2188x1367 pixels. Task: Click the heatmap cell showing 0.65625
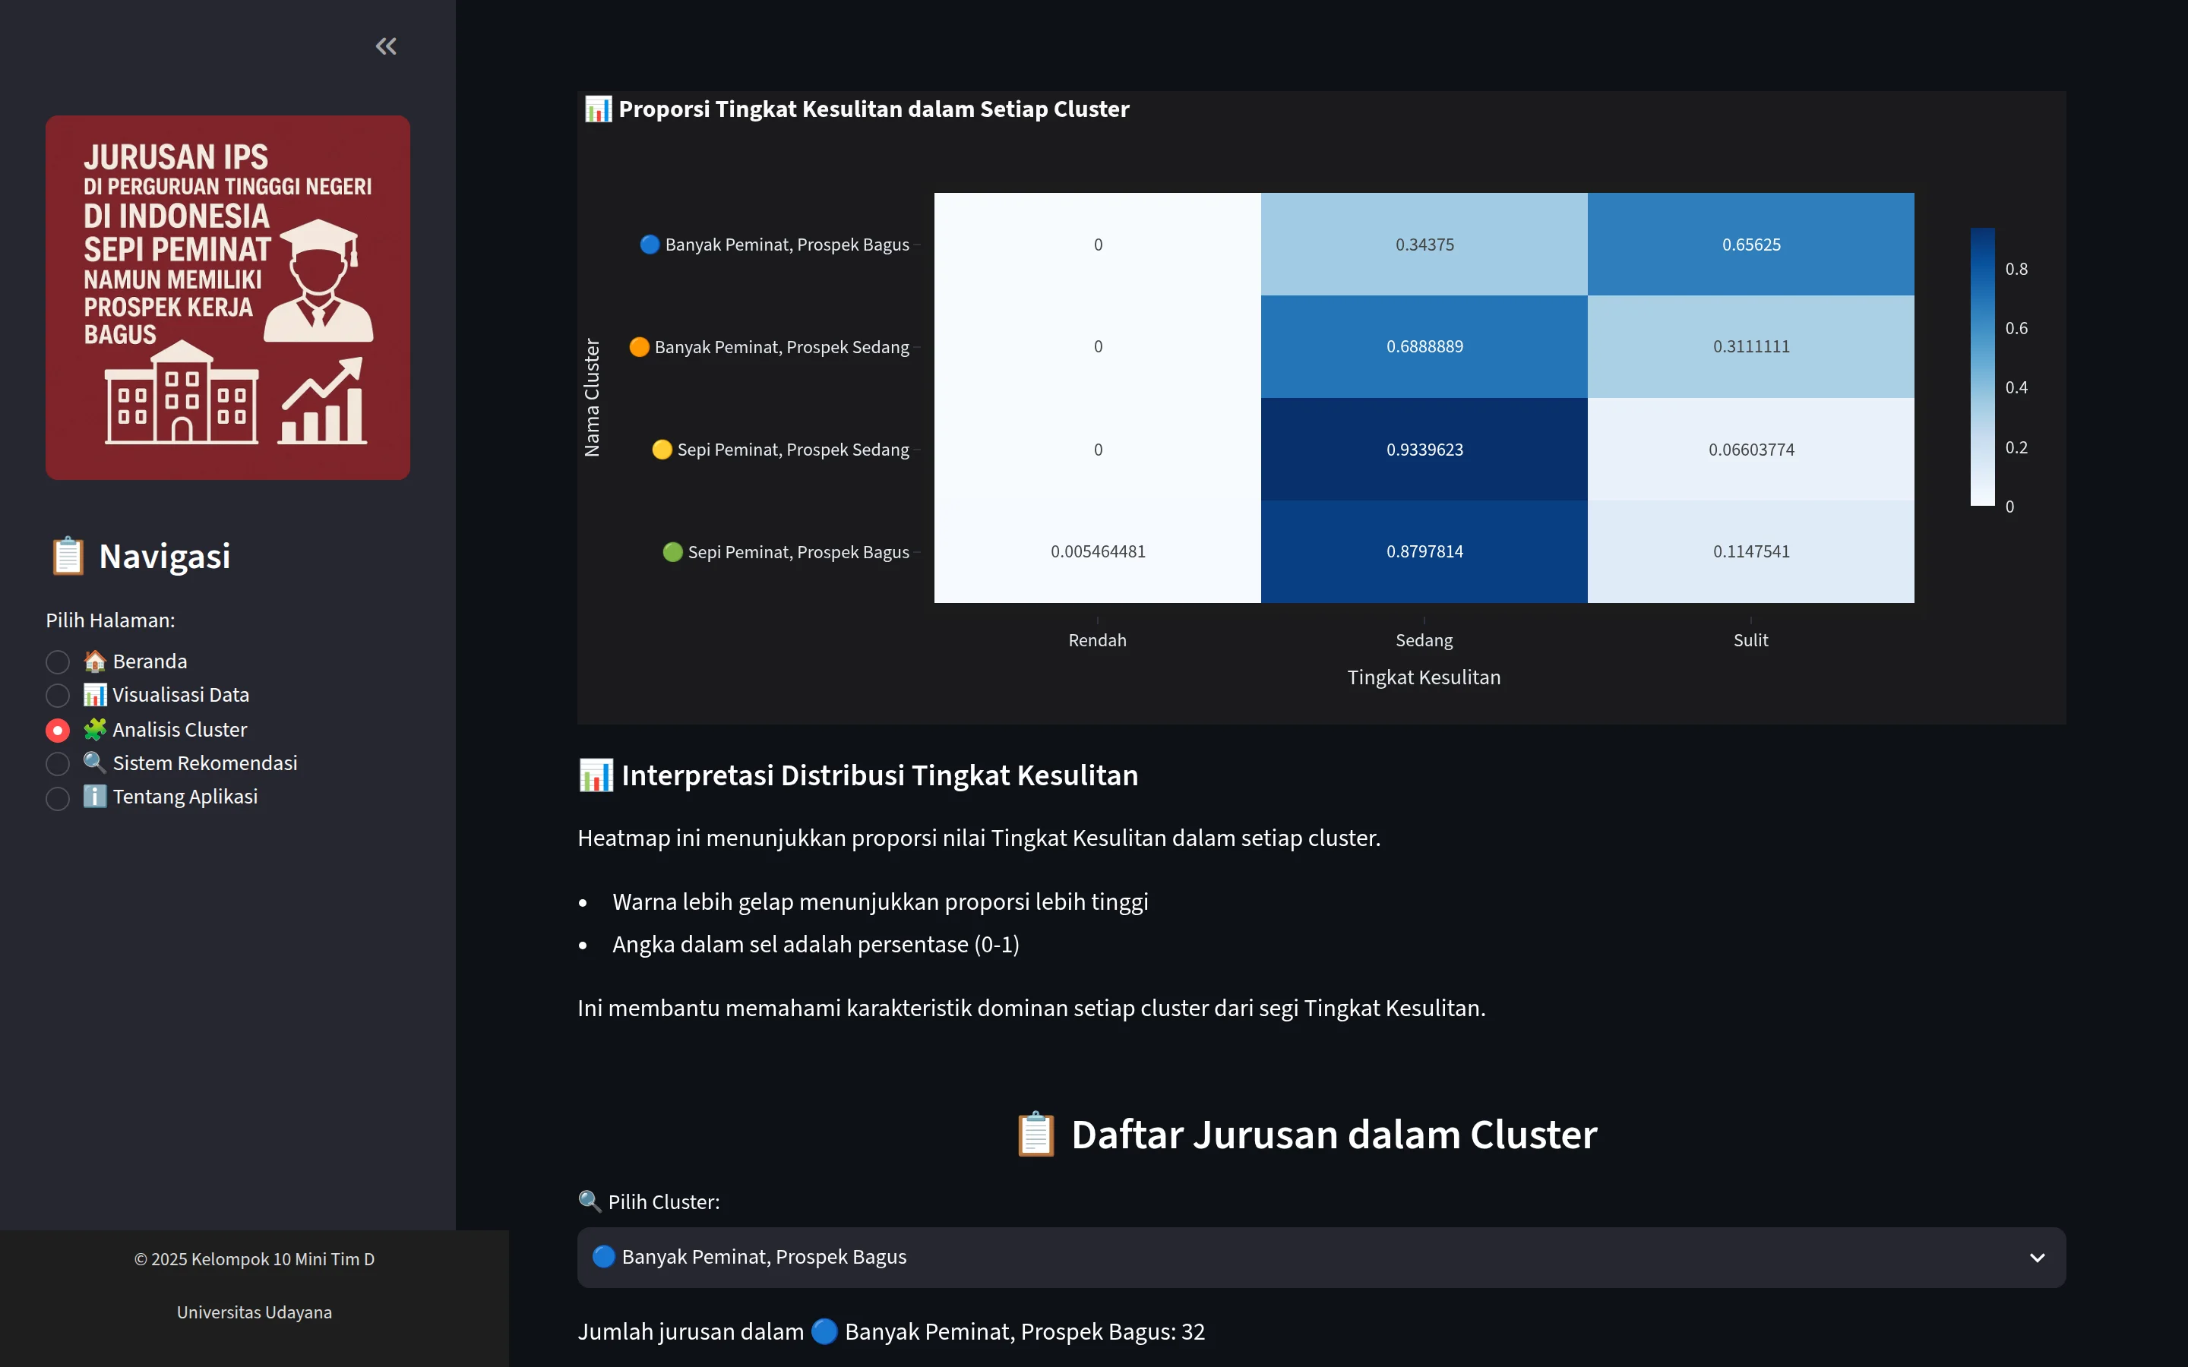point(1750,244)
